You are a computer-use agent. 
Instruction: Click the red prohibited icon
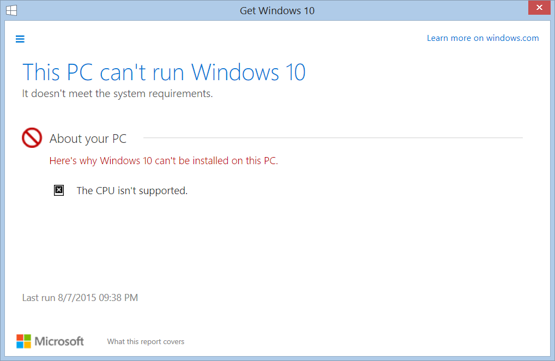pos(32,137)
